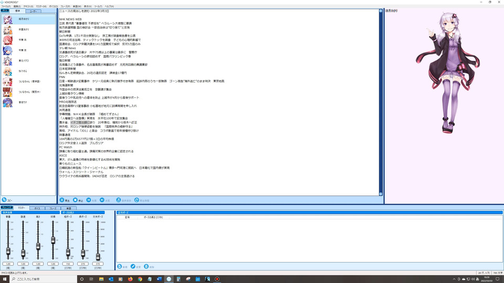Switch to the マスター tuning tab
Screen dimensions: 504x283
pyautogui.click(x=21, y=208)
